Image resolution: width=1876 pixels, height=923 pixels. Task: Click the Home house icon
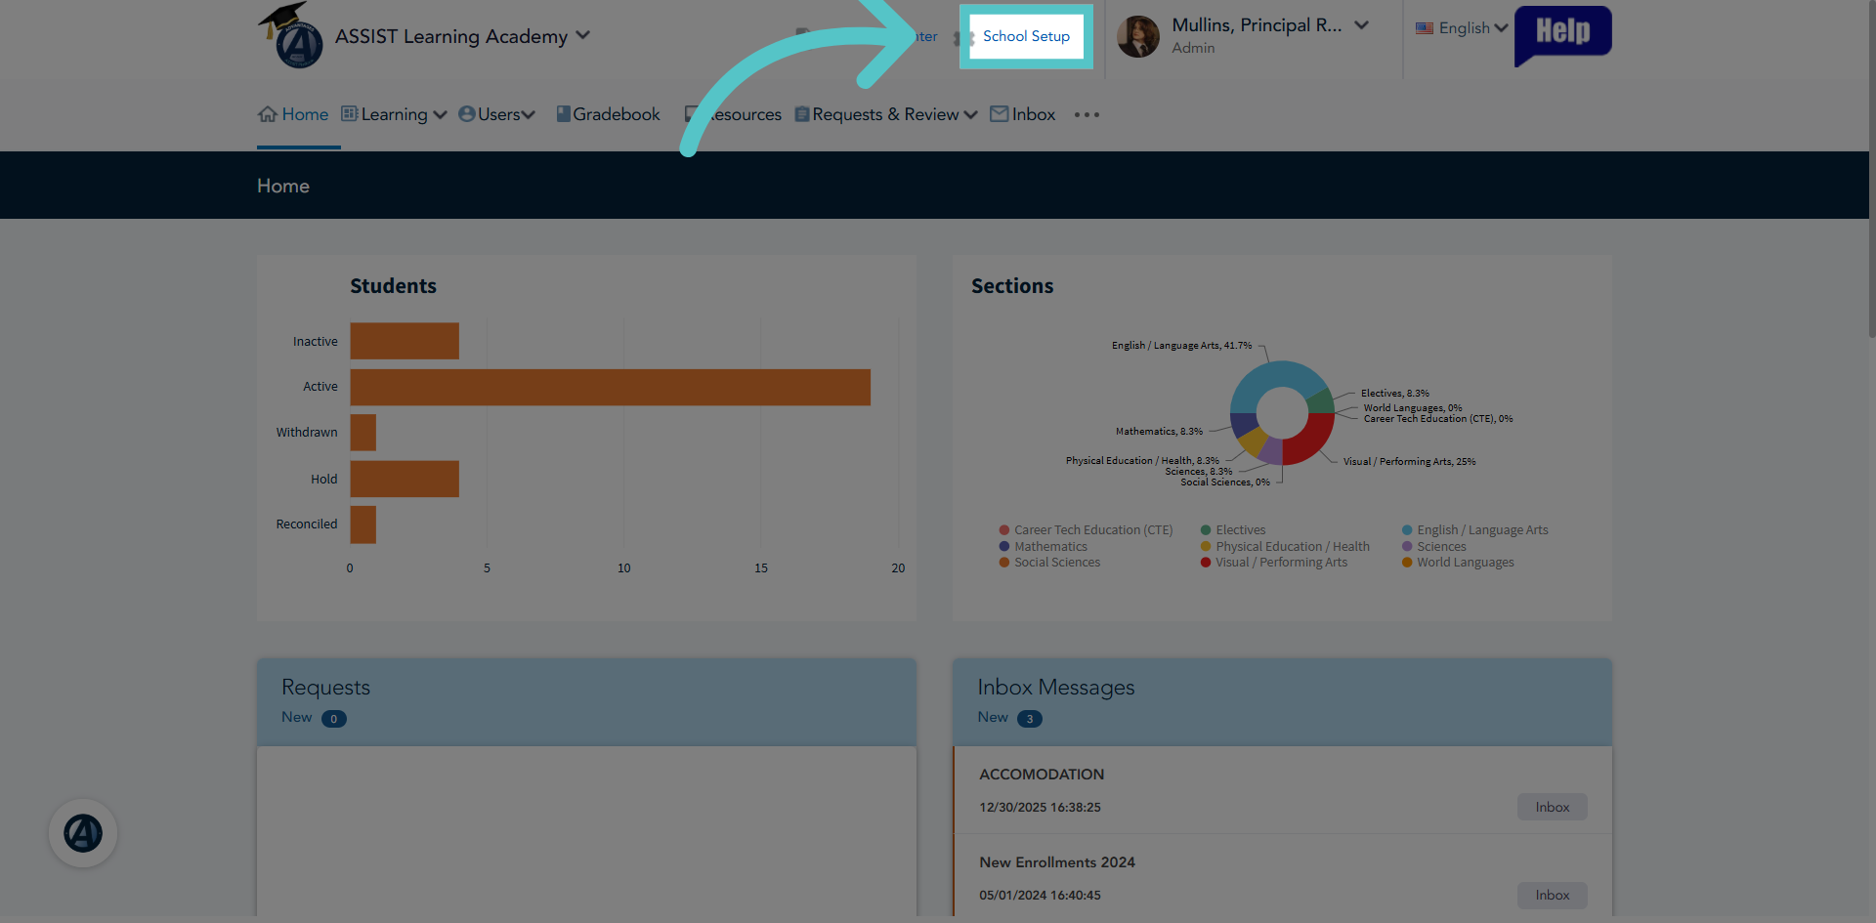pos(268,114)
